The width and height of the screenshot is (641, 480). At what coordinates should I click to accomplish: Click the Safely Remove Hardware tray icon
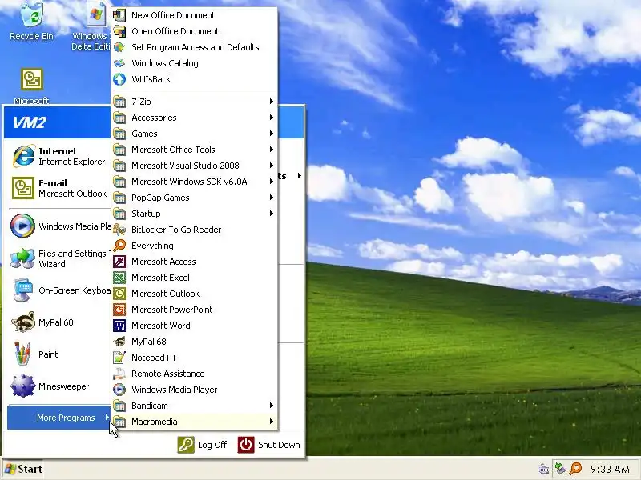[x=560, y=469]
